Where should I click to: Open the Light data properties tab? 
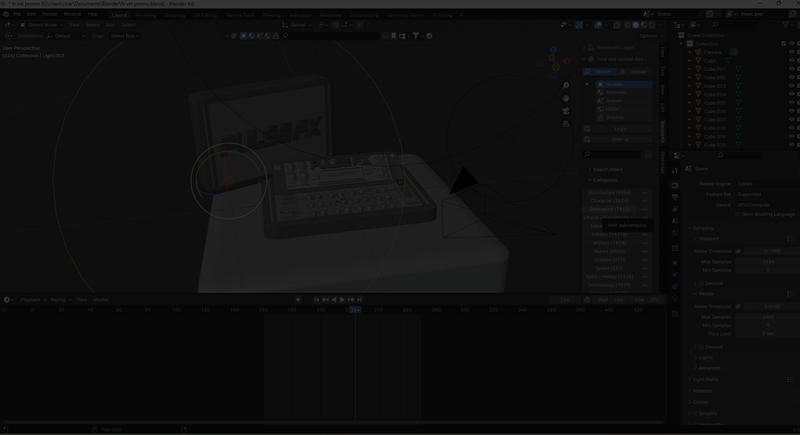tap(675, 299)
